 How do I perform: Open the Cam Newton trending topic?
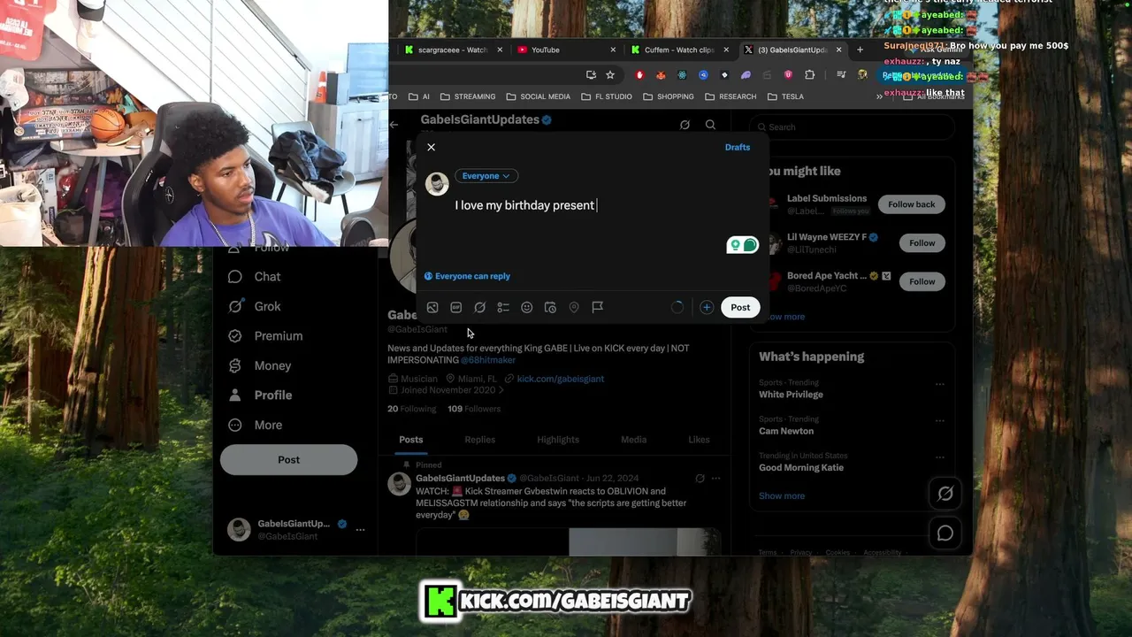click(786, 431)
